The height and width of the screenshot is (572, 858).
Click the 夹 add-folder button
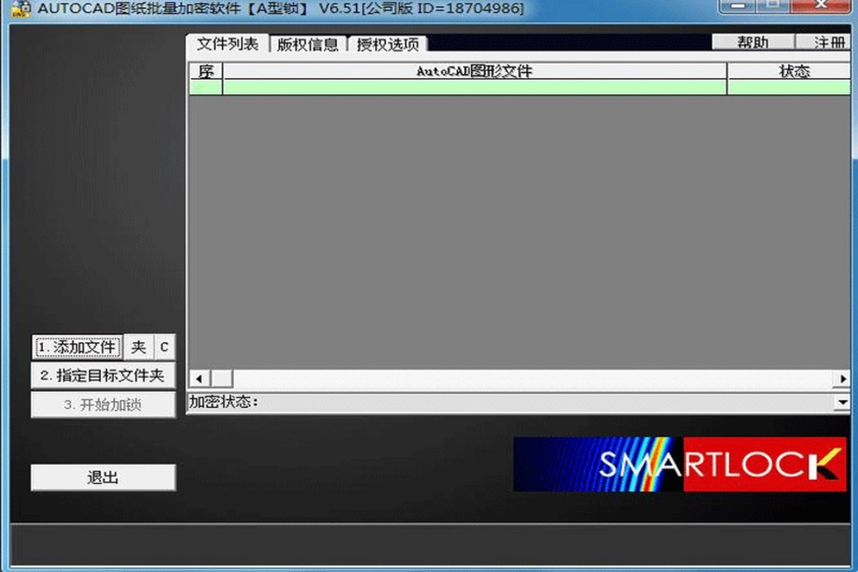139,347
